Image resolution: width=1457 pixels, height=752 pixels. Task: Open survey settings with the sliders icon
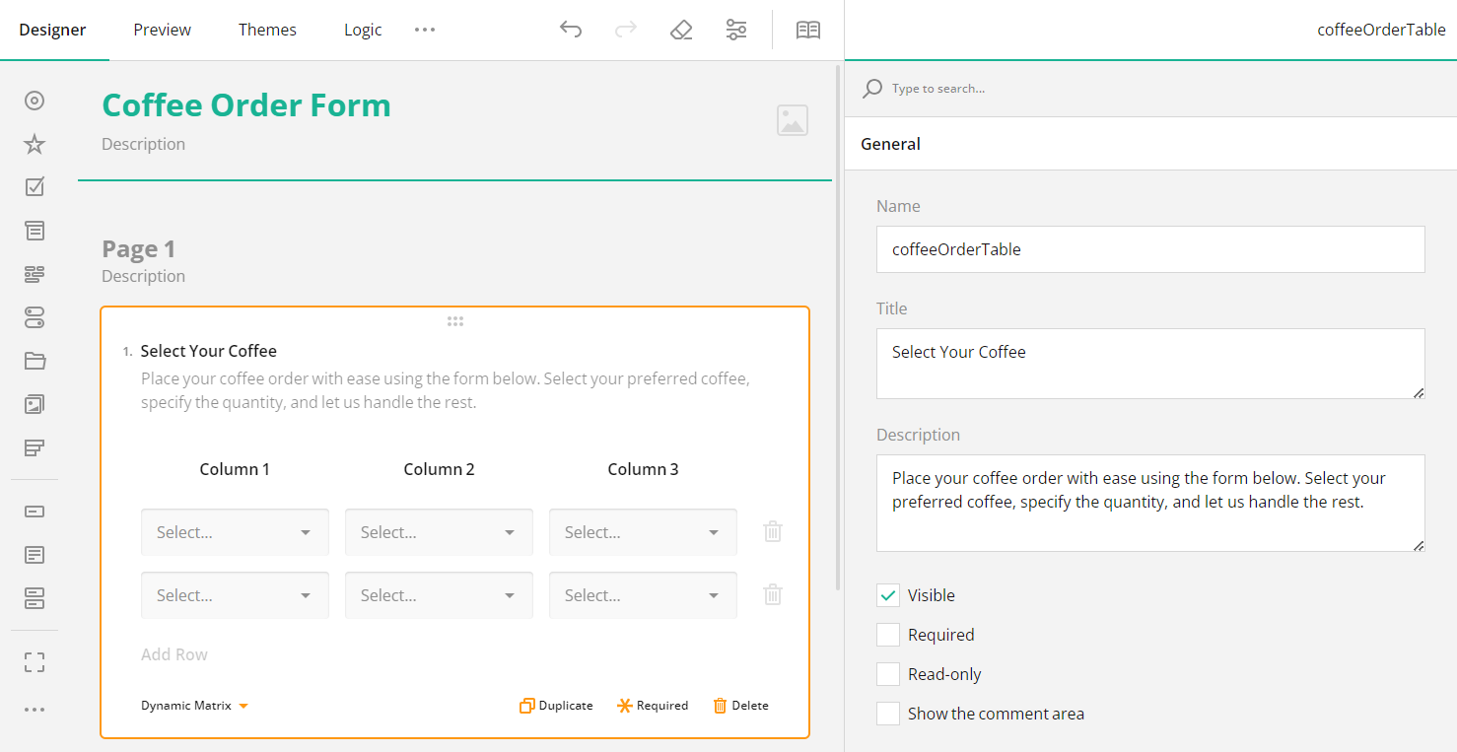coord(735,30)
